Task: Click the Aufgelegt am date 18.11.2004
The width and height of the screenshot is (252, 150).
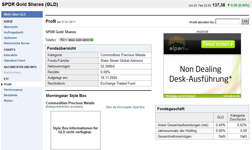Action: (x=109, y=78)
